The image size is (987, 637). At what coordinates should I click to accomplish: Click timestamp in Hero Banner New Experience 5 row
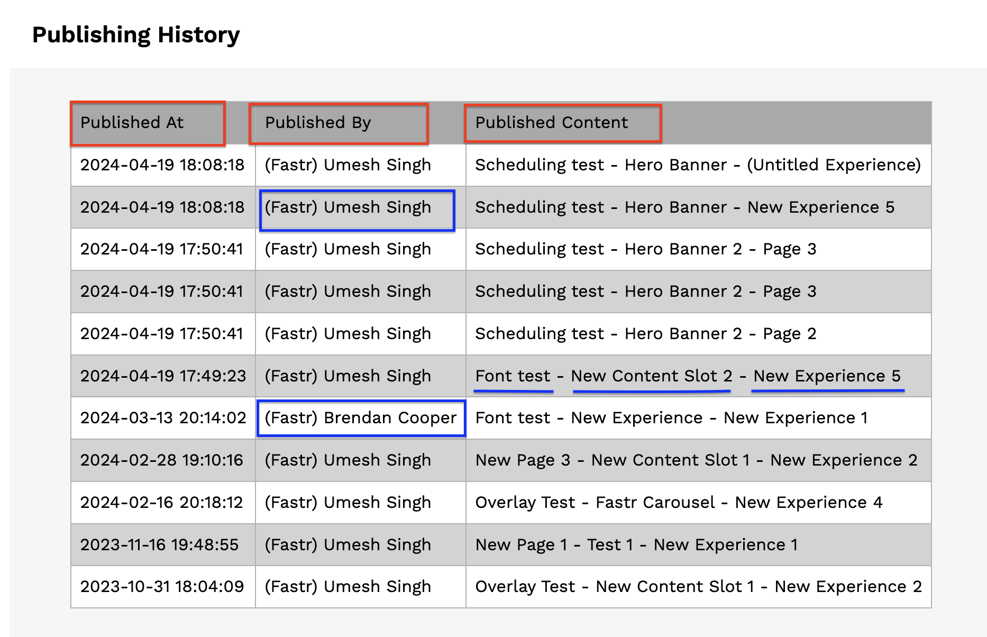pyautogui.click(x=162, y=207)
